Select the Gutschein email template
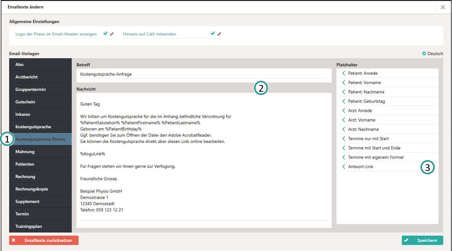Viewport: 452px width, 251px height. 40,102
